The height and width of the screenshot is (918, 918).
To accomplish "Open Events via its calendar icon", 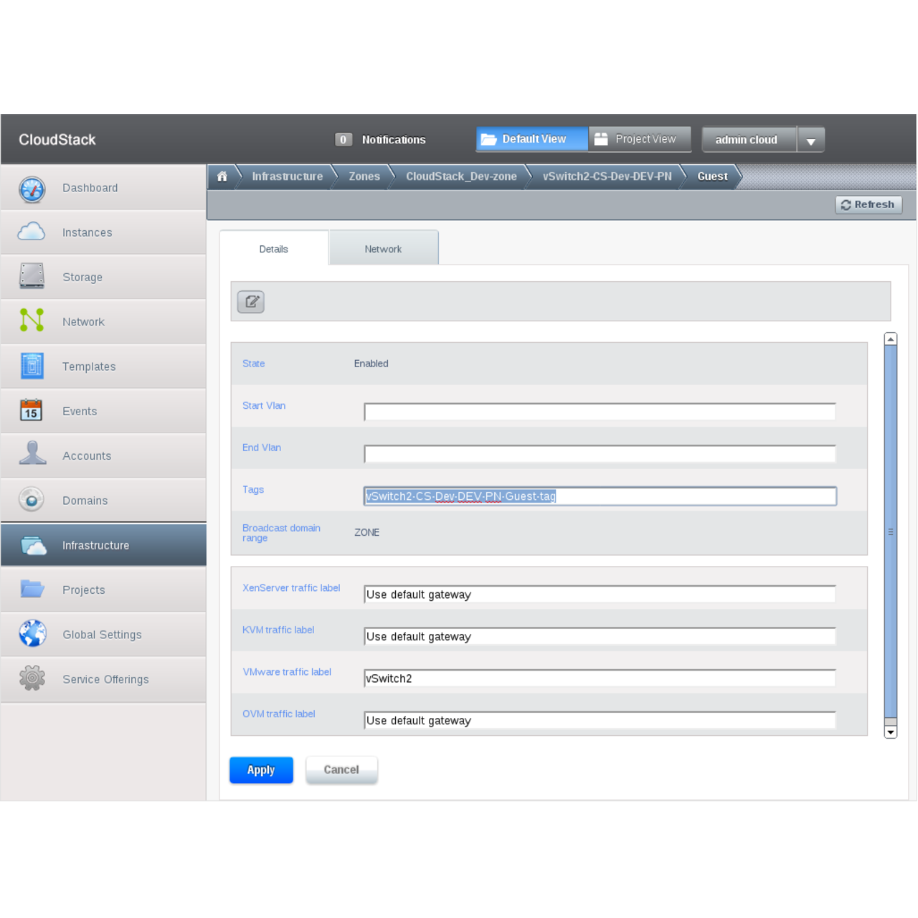I will coord(32,410).
